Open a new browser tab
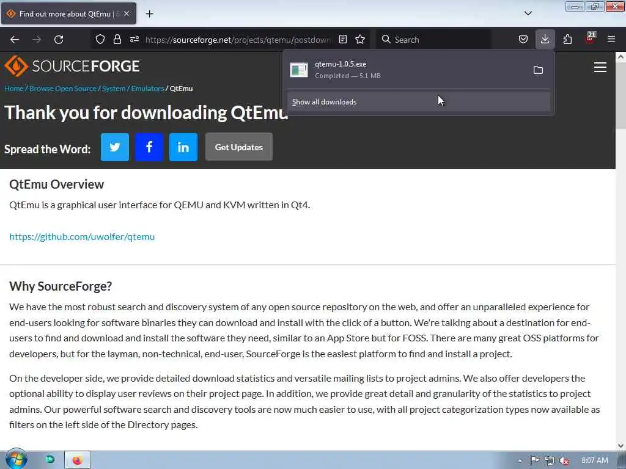The height and width of the screenshot is (469, 626). point(149,14)
